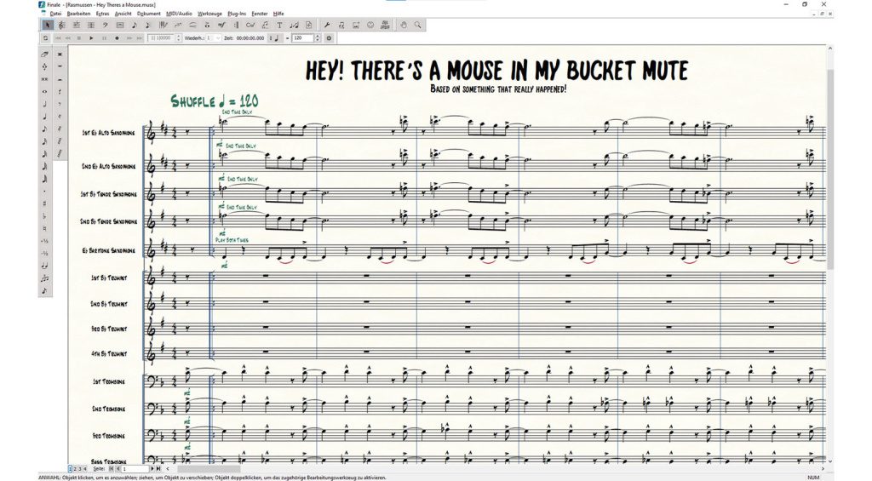Click the tempo value field showing 120
872x481 pixels.
tap(303, 38)
